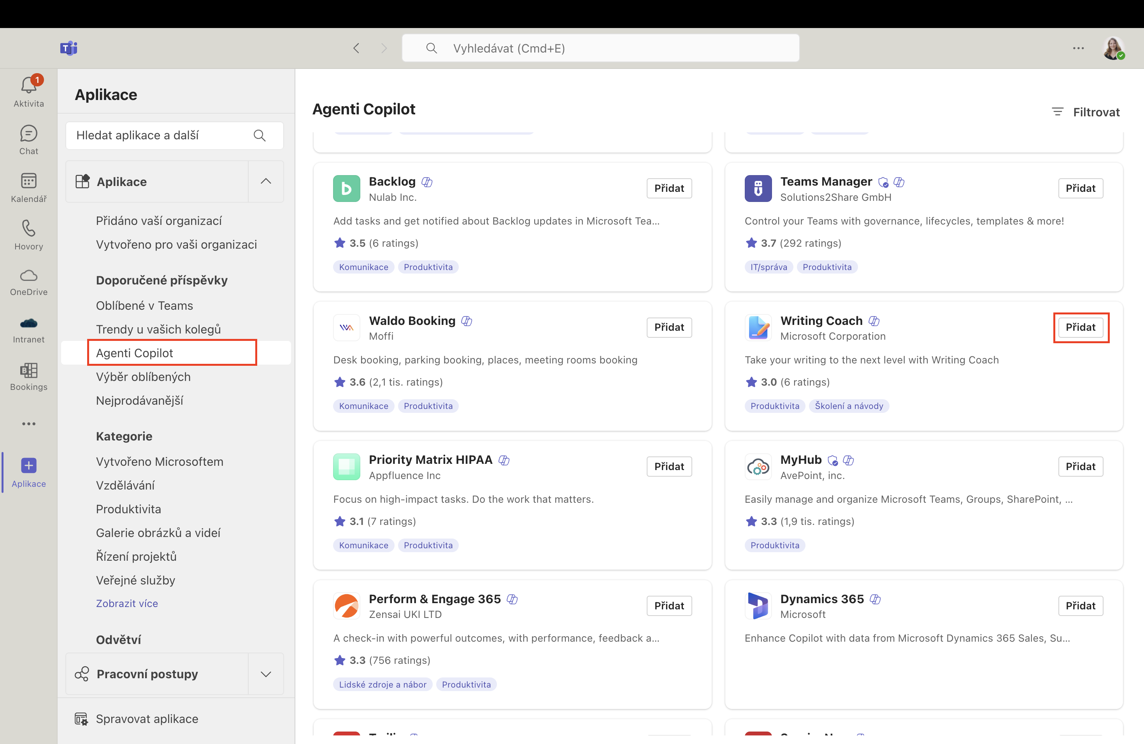The height and width of the screenshot is (744, 1144).
Task: Select Výběr oblíbených
Action: (143, 377)
